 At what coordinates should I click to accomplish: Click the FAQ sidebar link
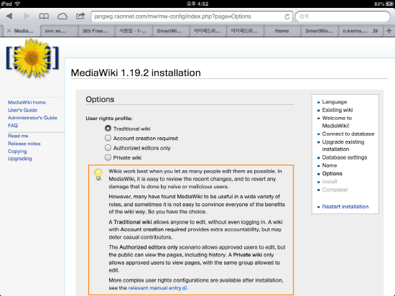(13, 126)
